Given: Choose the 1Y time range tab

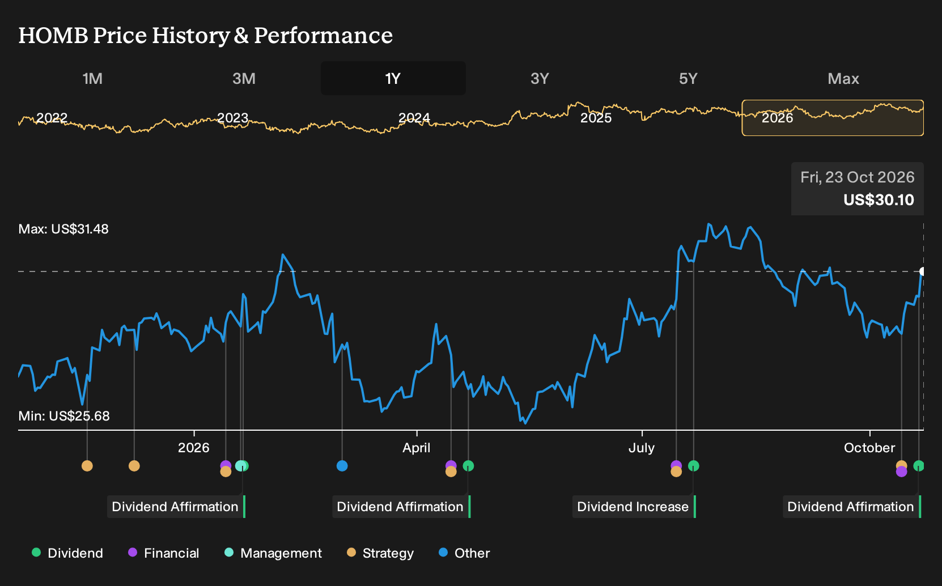Looking at the screenshot, I should pos(393,78).
